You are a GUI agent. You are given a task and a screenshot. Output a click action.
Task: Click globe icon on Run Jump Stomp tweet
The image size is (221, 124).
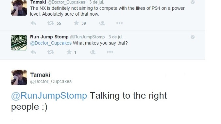tap(193, 37)
